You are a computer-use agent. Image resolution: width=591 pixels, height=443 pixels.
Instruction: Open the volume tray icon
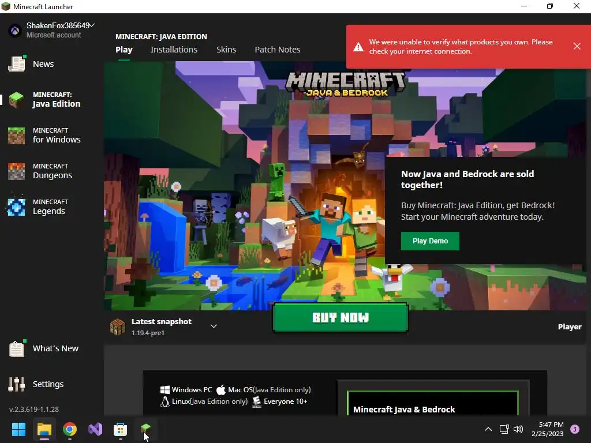pos(518,429)
